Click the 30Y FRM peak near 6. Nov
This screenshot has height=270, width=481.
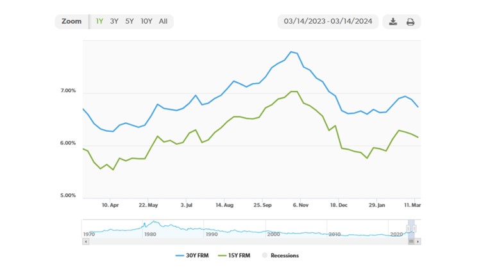coord(291,52)
